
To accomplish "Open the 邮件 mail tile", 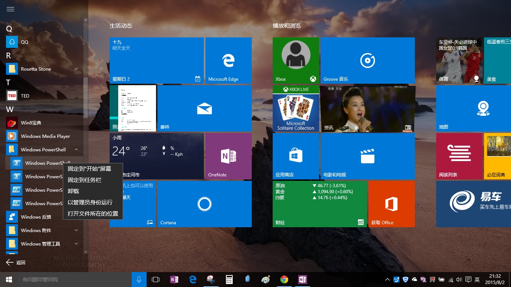I will (205, 108).
